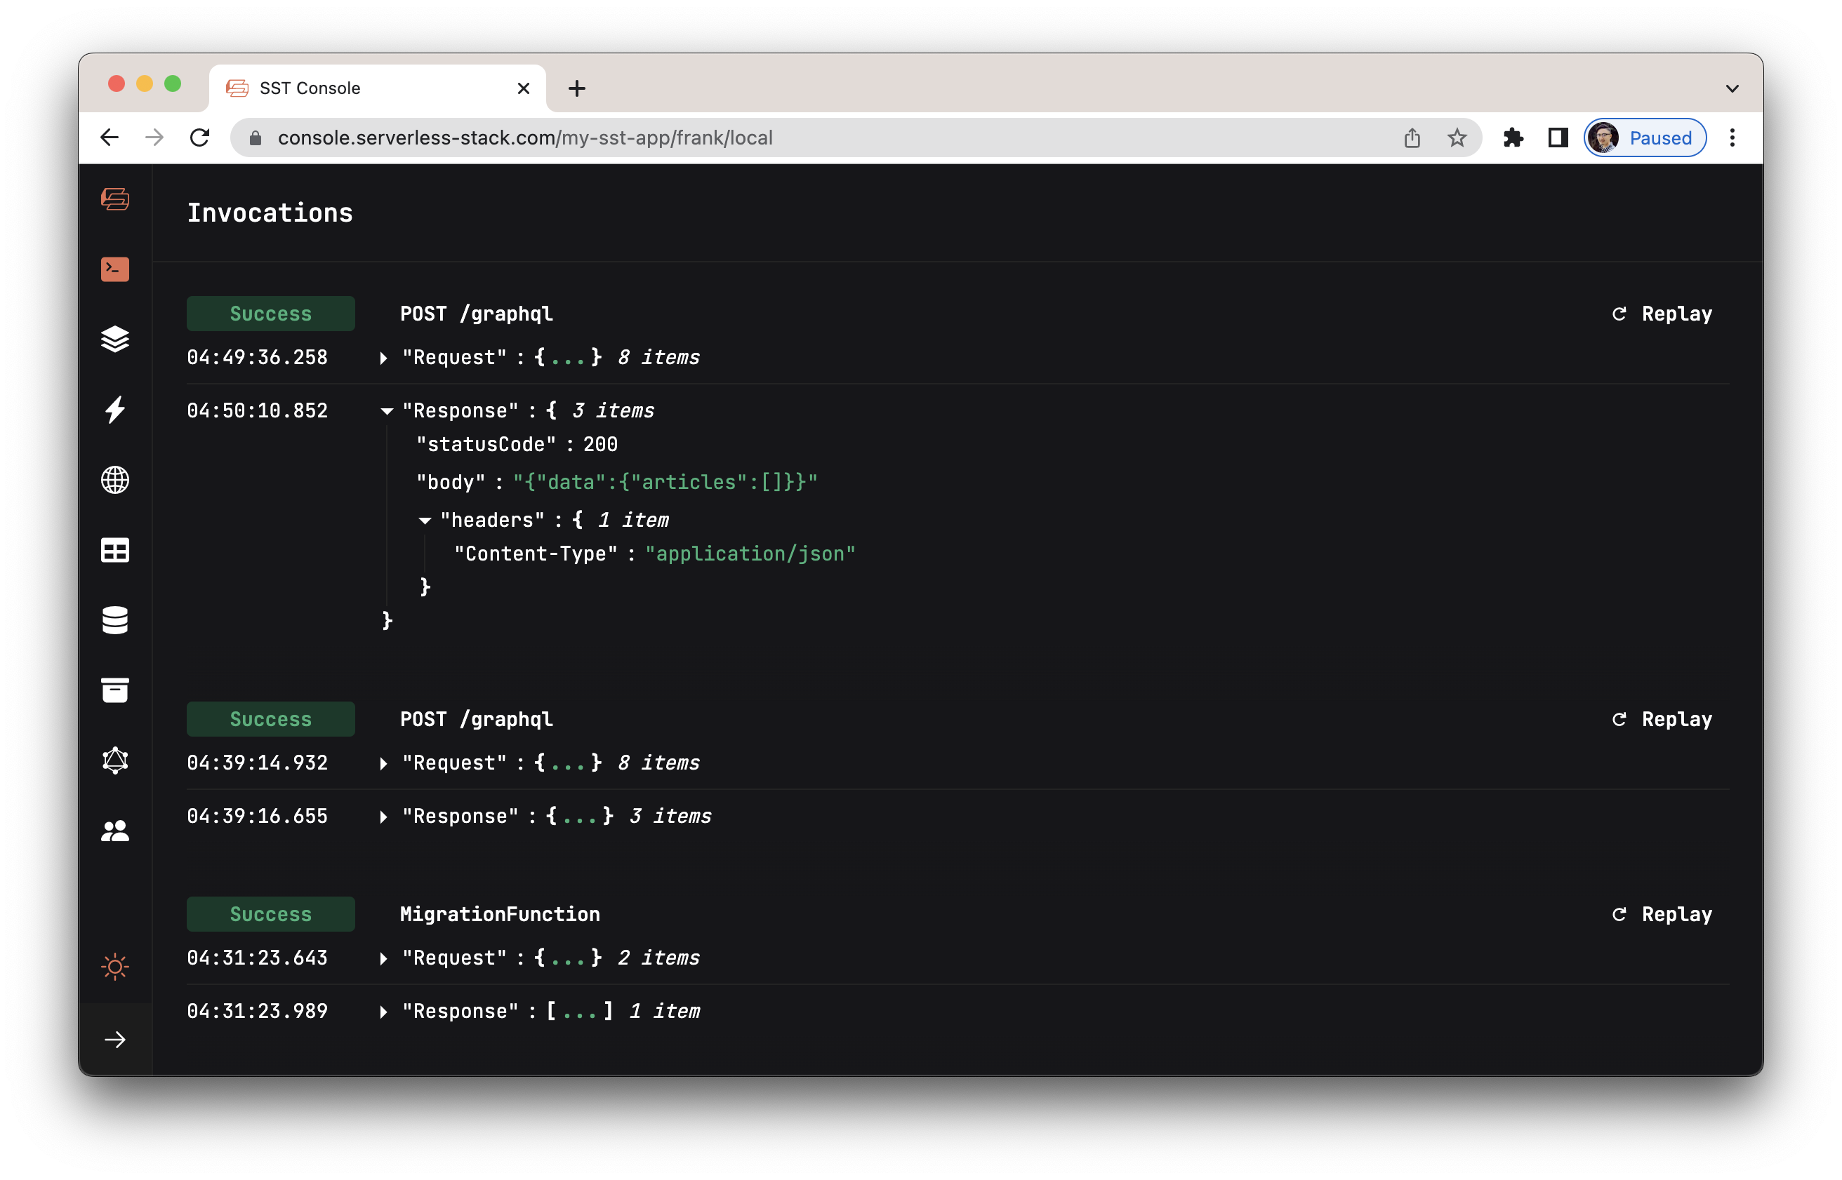This screenshot has height=1180, width=1842.
Task: Replay the first POST /graphql invocation
Action: [1662, 314]
